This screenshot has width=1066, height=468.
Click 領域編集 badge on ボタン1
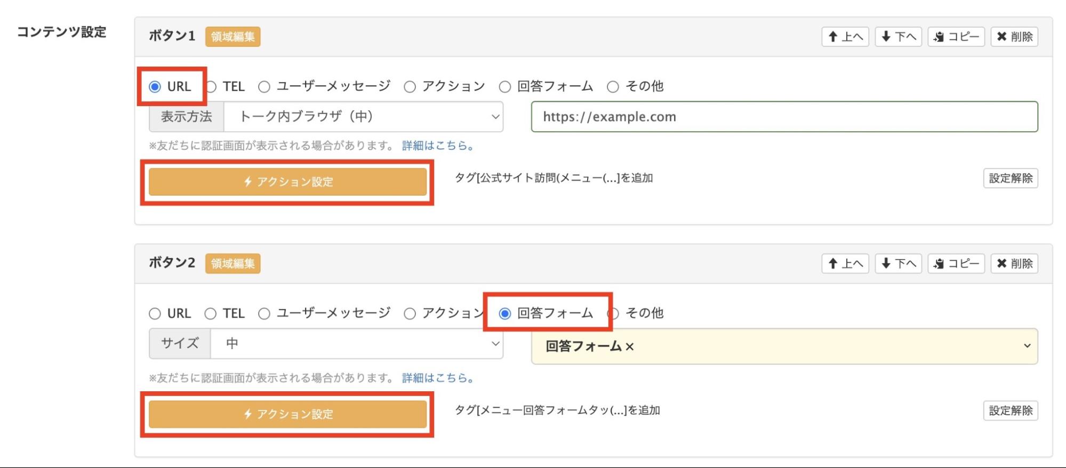click(233, 37)
